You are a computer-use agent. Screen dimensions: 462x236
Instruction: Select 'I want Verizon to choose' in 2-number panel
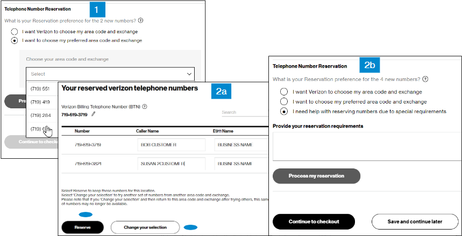[15, 32]
